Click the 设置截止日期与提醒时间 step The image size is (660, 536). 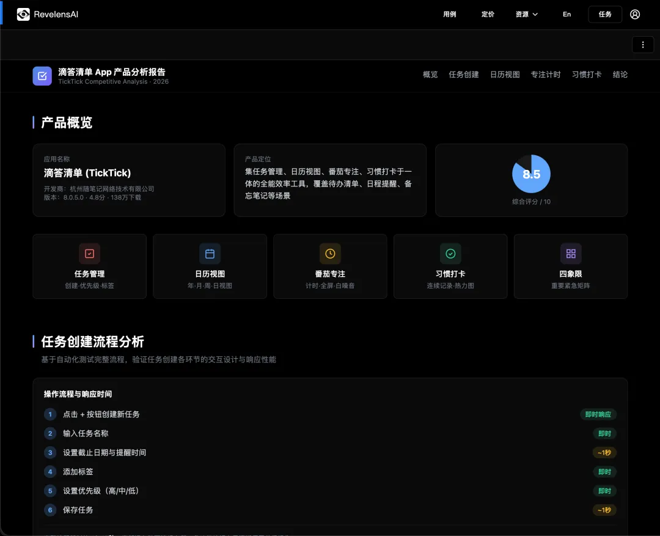105,453
